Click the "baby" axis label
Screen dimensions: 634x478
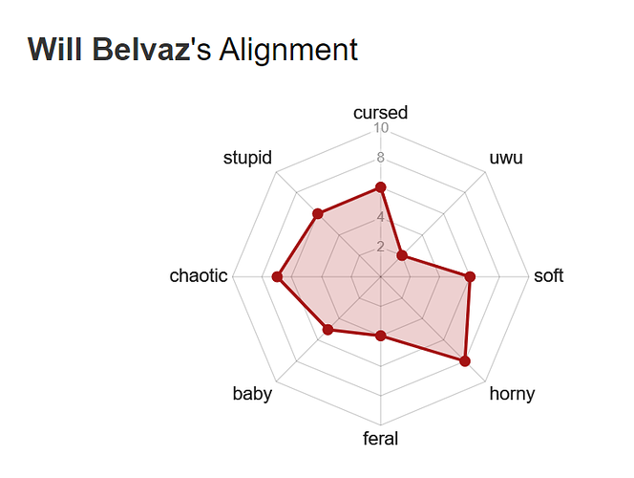coord(252,394)
